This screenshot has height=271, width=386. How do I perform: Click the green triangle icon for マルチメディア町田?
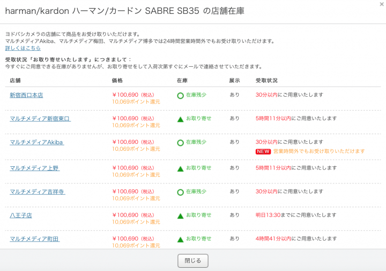click(181, 239)
